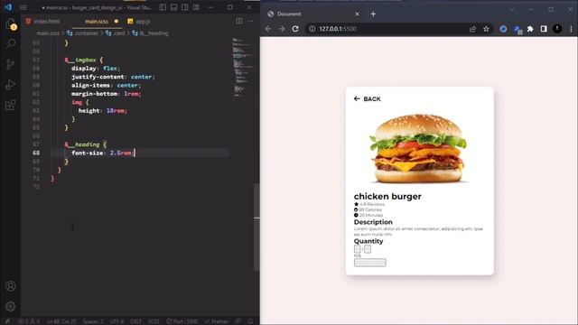Image resolution: width=578 pixels, height=325 pixels.
Task: Click the translate extension icon in the browser toolbar
Action: click(x=517, y=29)
